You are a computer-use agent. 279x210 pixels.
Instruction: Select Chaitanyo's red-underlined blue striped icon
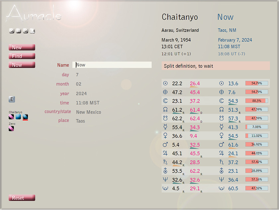pos(25,117)
